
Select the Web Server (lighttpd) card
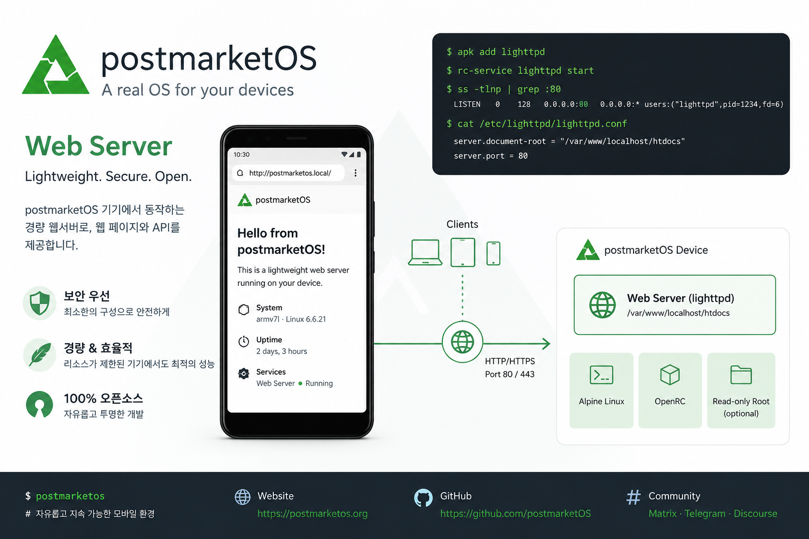[675, 305]
